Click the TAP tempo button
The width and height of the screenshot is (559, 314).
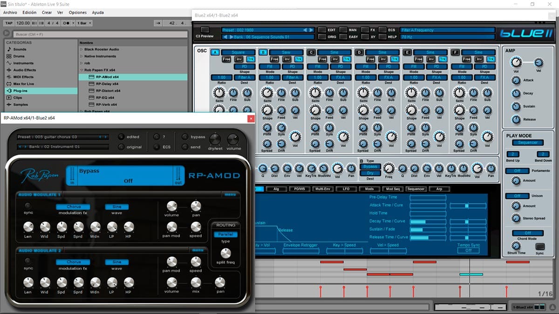9,23
